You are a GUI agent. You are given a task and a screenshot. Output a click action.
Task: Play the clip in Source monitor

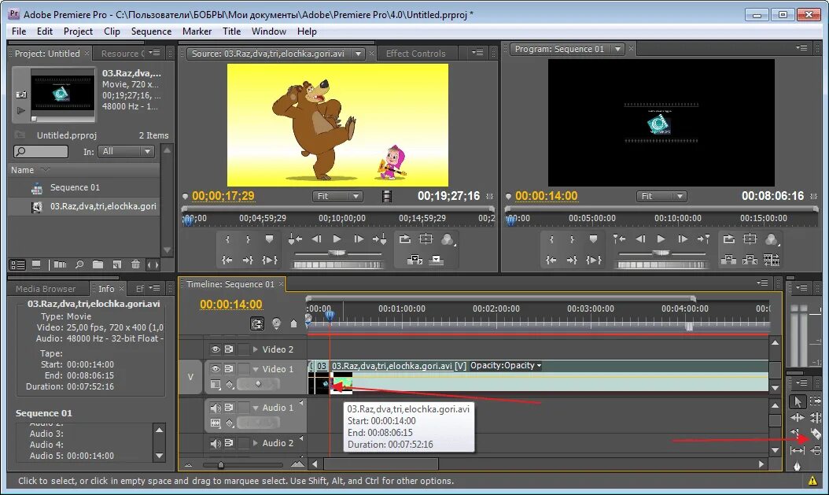click(x=337, y=239)
